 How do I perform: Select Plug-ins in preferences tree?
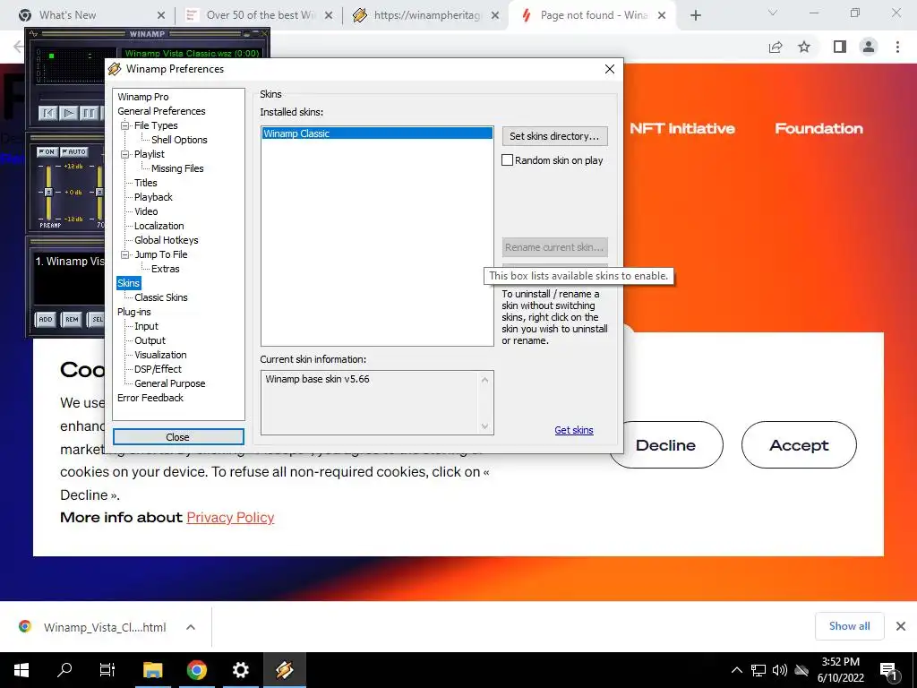134,312
